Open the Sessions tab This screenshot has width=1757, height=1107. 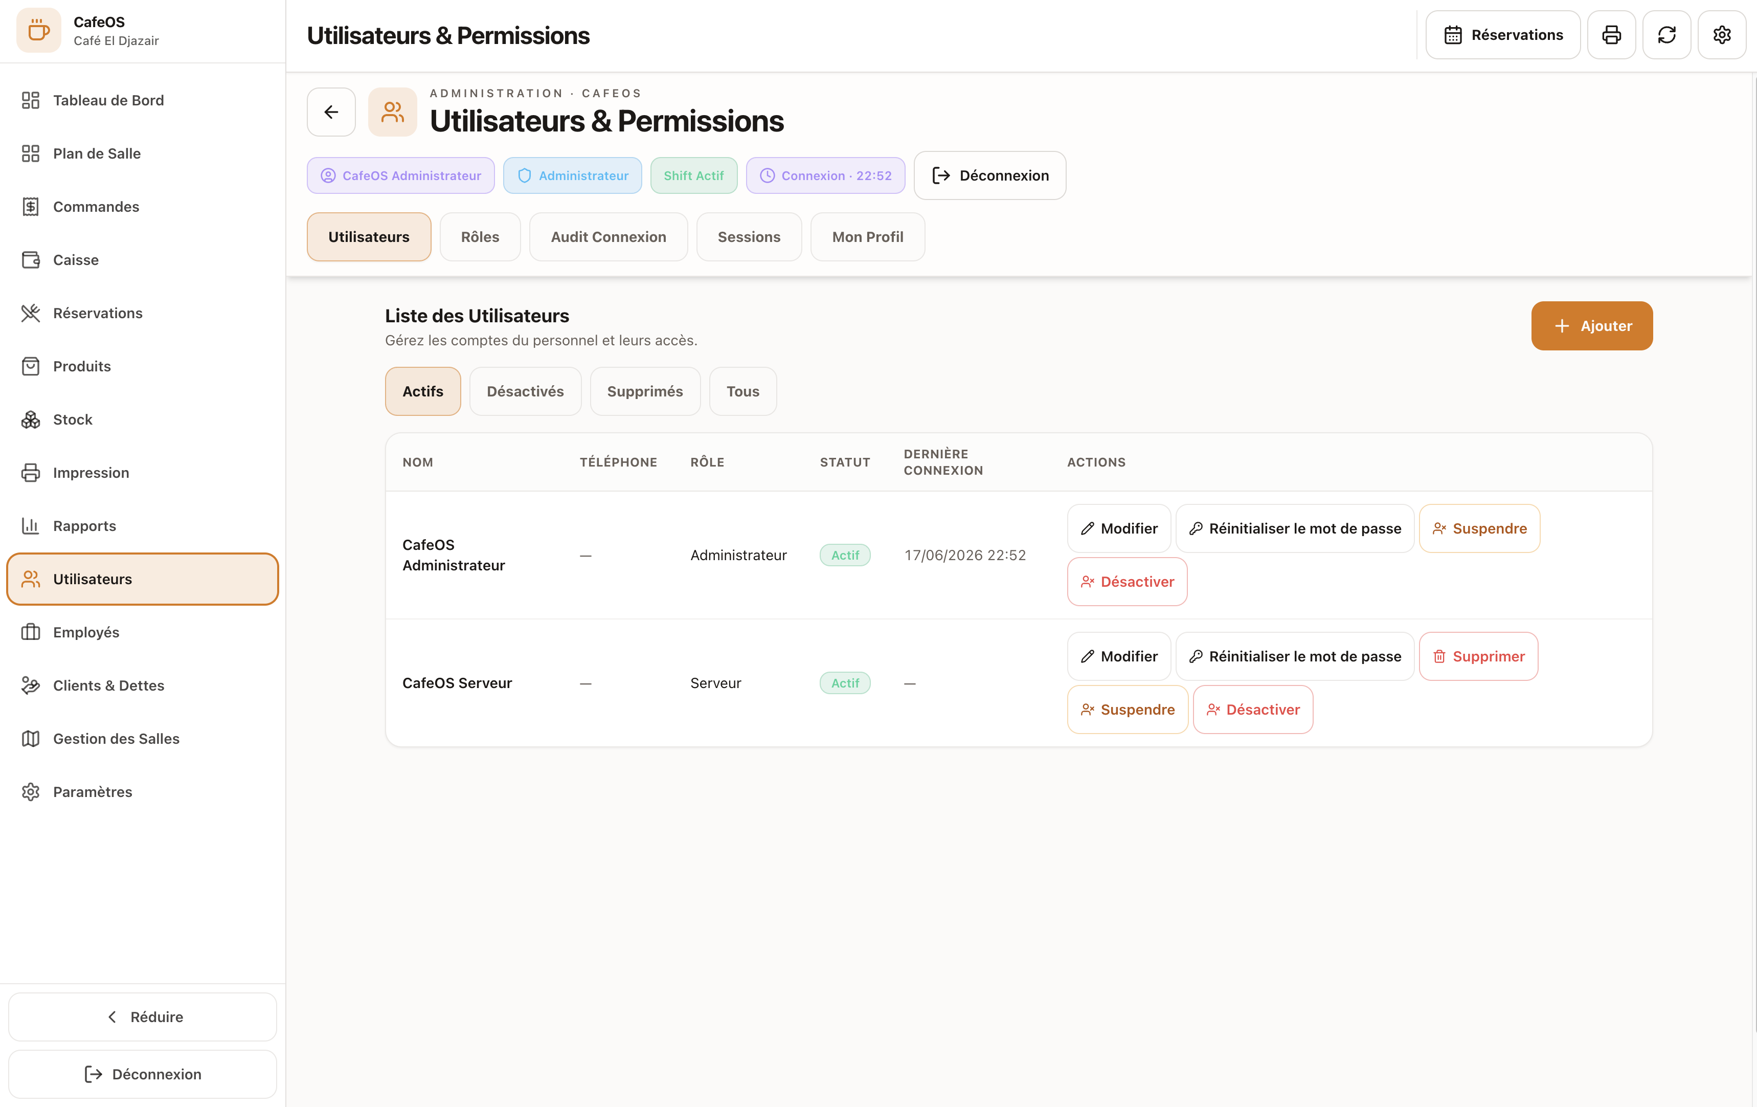[x=749, y=237]
